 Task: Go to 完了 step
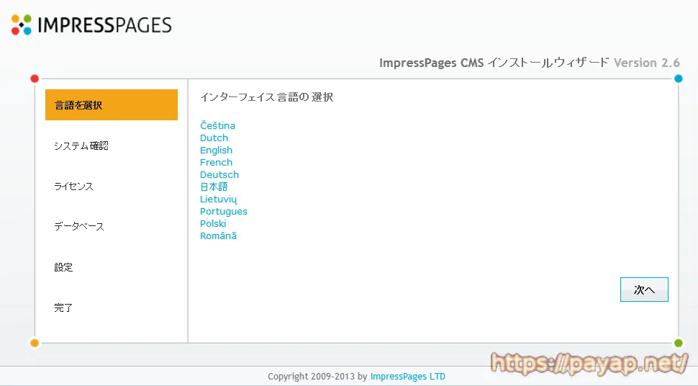coord(63,308)
